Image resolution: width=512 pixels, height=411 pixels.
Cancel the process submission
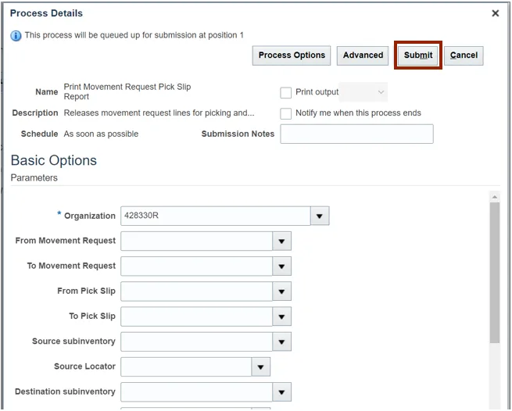coord(464,55)
